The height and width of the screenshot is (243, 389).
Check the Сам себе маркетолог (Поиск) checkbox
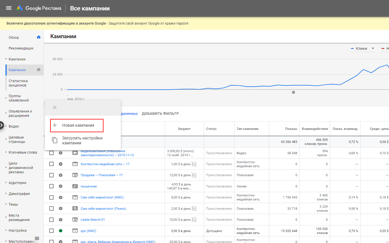(x=51, y=209)
